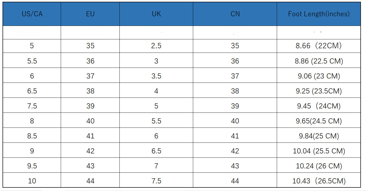Select the US/CA size 5 cell
This screenshot has height=191, width=367.
pyautogui.click(x=32, y=46)
